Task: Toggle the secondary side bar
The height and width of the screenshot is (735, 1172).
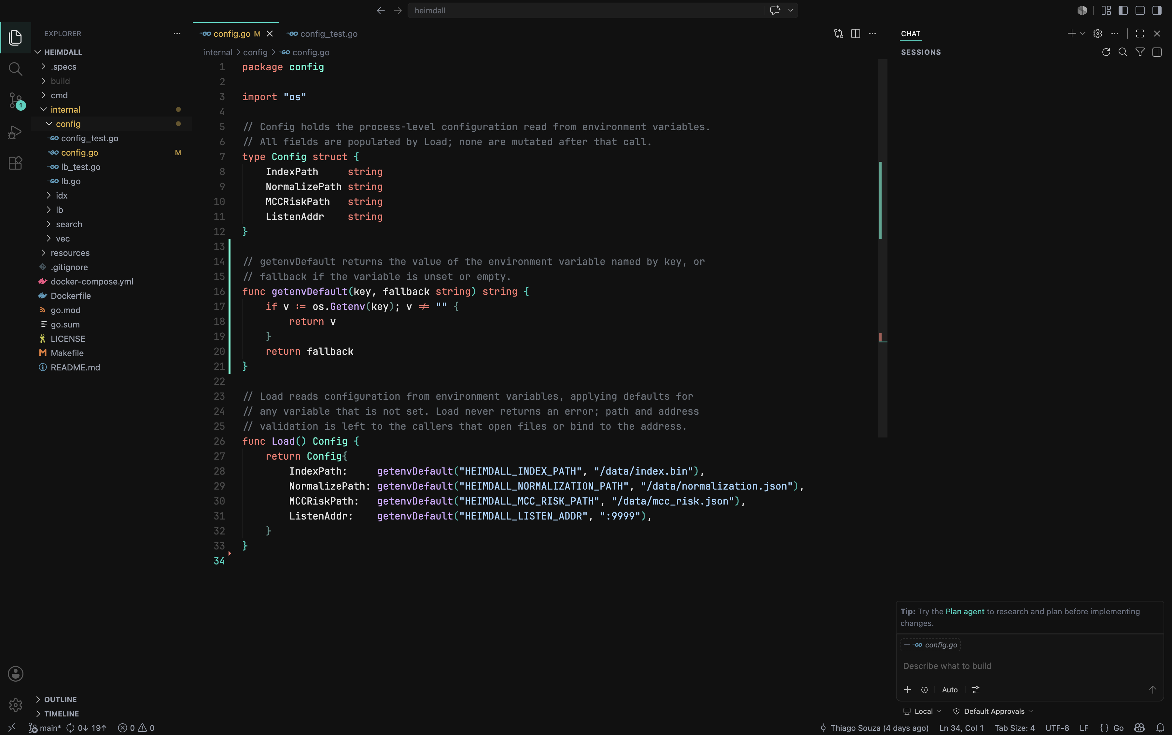Action: click(1157, 11)
